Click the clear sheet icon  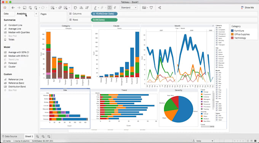pos(66,8)
